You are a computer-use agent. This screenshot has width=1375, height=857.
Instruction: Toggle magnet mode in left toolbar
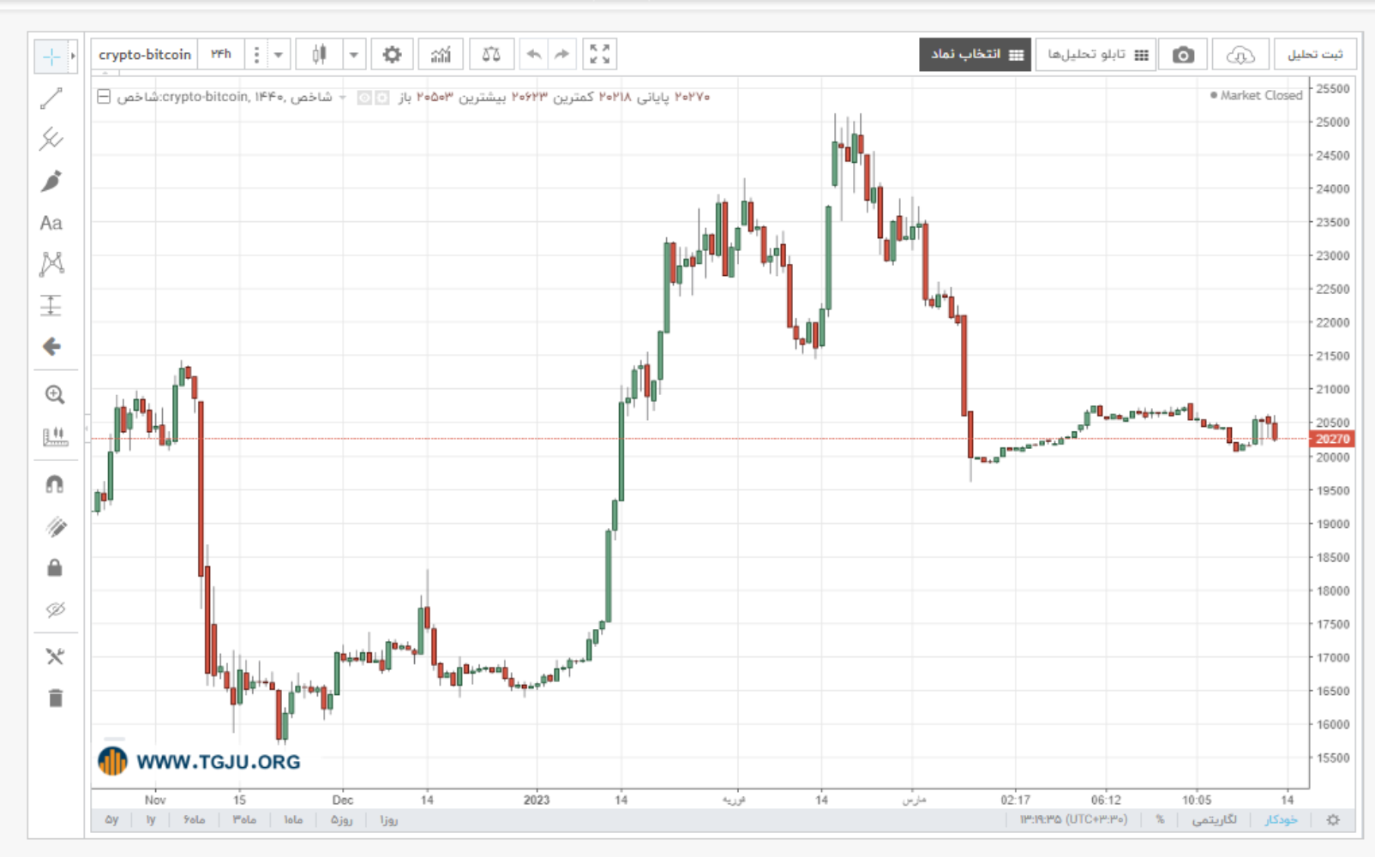coord(55,484)
